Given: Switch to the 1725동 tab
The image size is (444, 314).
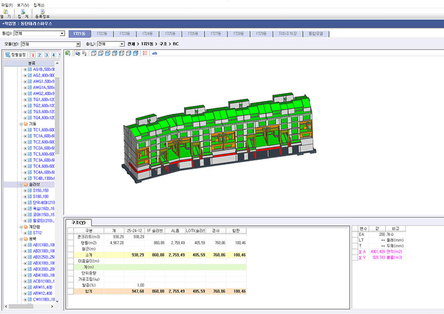Looking at the screenshot, I should pyautogui.click(x=170, y=34).
